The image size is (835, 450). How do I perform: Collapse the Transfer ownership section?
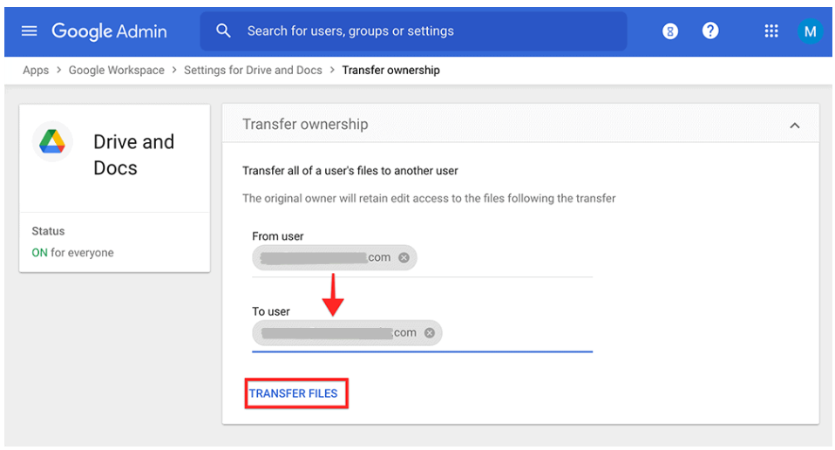click(795, 126)
